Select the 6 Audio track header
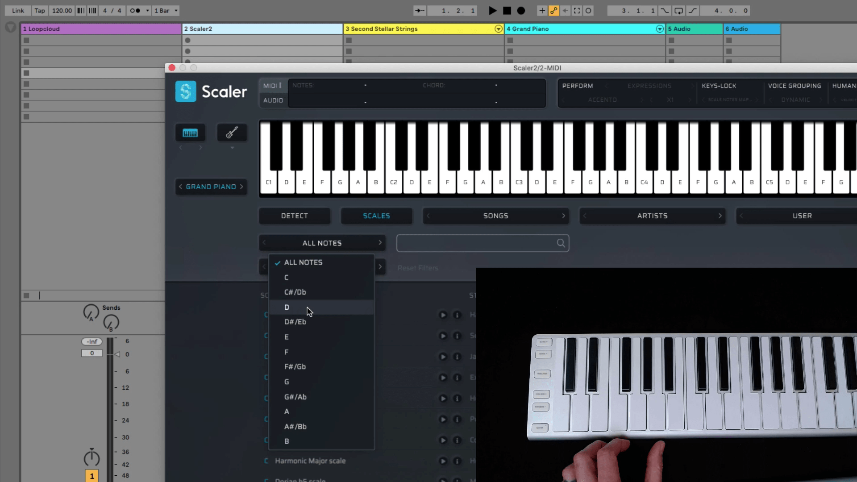The width and height of the screenshot is (857, 482). pyautogui.click(x=752, y=29)
